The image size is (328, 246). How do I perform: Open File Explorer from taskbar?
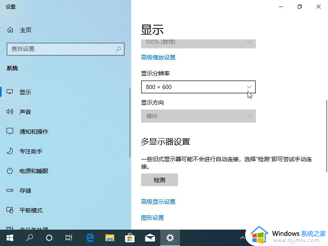pos(109,238)
